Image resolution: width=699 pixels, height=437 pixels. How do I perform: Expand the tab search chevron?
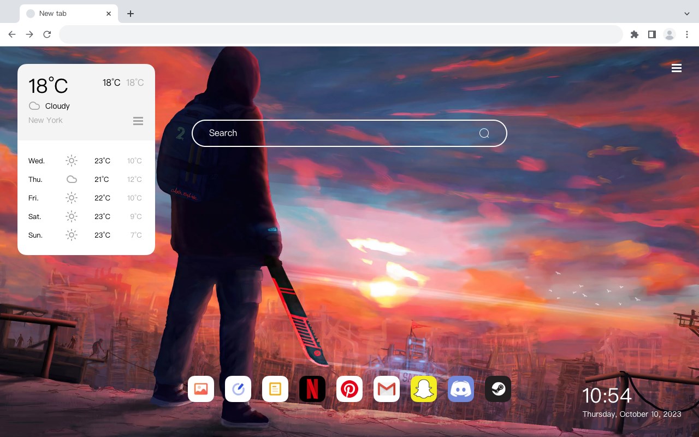click(687, 14)
